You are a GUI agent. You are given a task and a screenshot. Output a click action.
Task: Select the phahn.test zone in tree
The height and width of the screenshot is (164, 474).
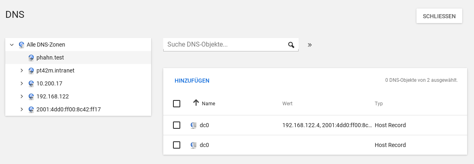[50, 58]
